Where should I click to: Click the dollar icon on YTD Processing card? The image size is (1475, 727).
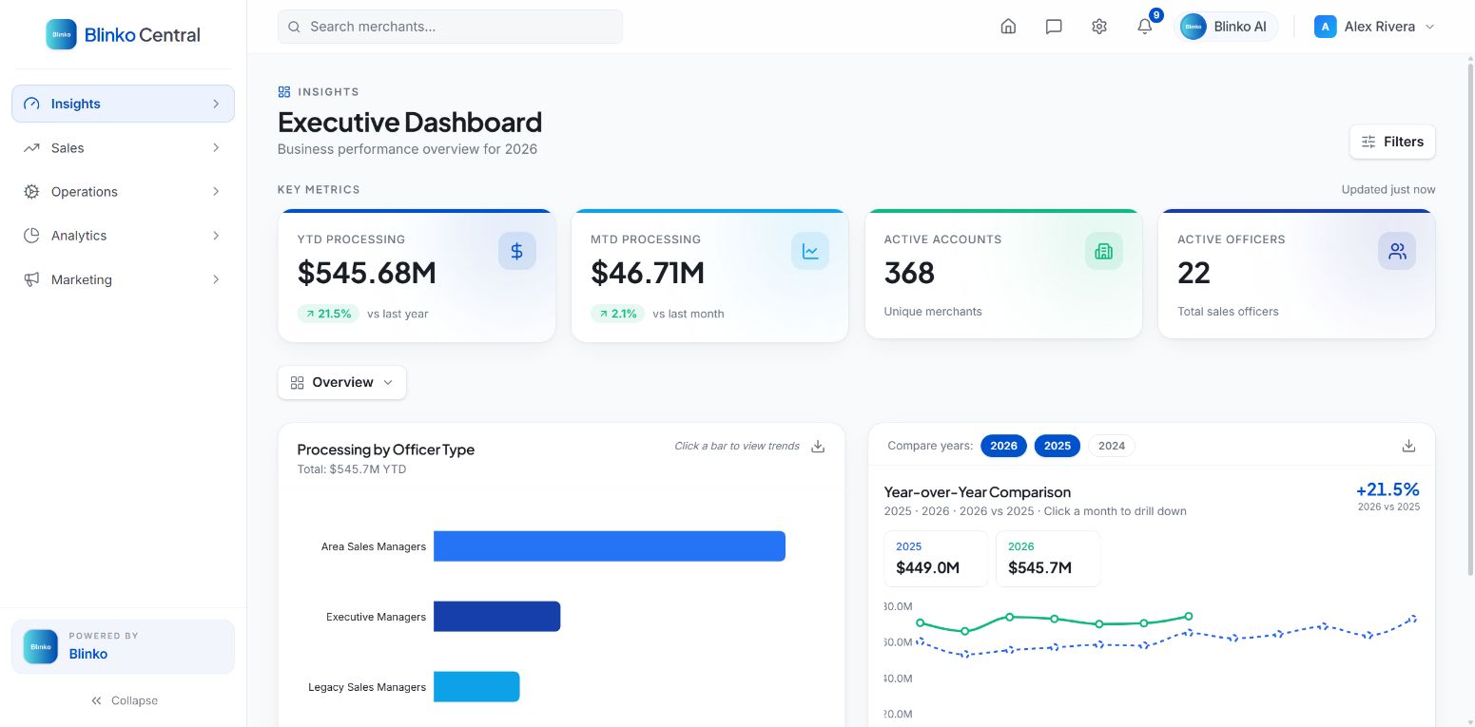coord(517,251)
